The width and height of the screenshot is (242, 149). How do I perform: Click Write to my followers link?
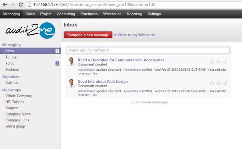[x=136, y=35]
